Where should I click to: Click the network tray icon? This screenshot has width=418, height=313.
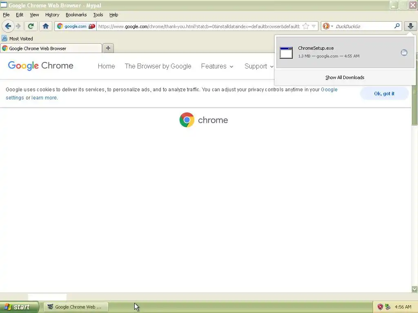tap(388, 307)
